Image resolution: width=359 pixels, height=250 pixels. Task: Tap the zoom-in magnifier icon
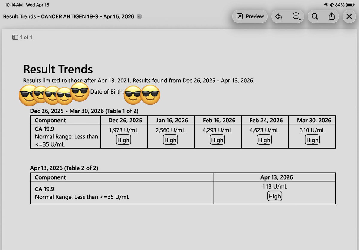[296, 16]
